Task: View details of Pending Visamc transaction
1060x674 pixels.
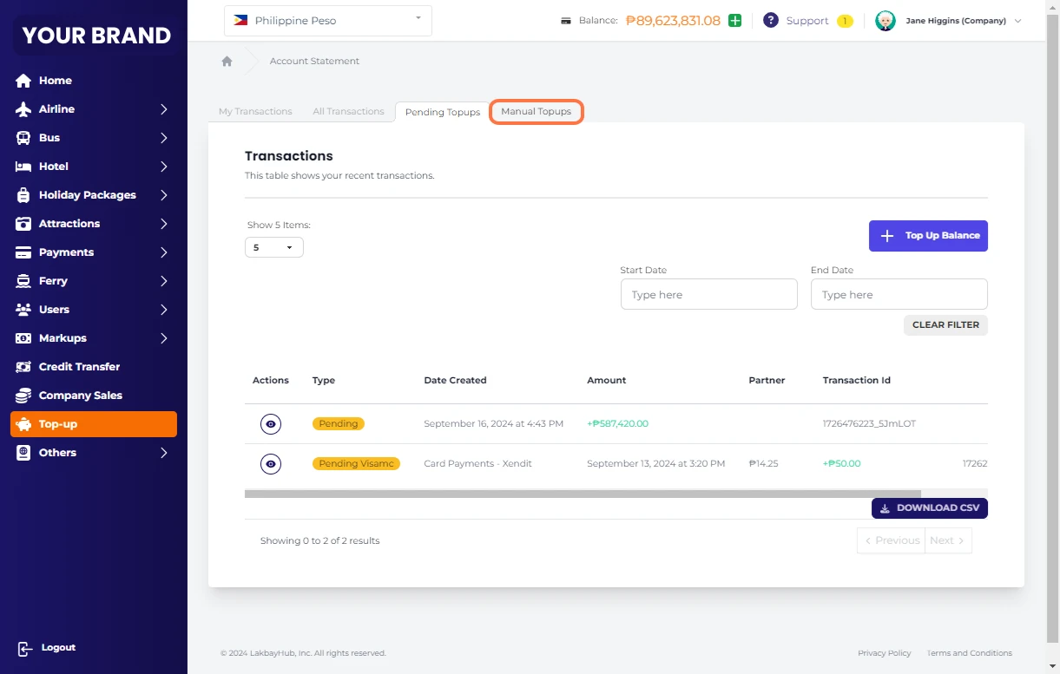Action: pyautogui.click(x=271, y=464)
